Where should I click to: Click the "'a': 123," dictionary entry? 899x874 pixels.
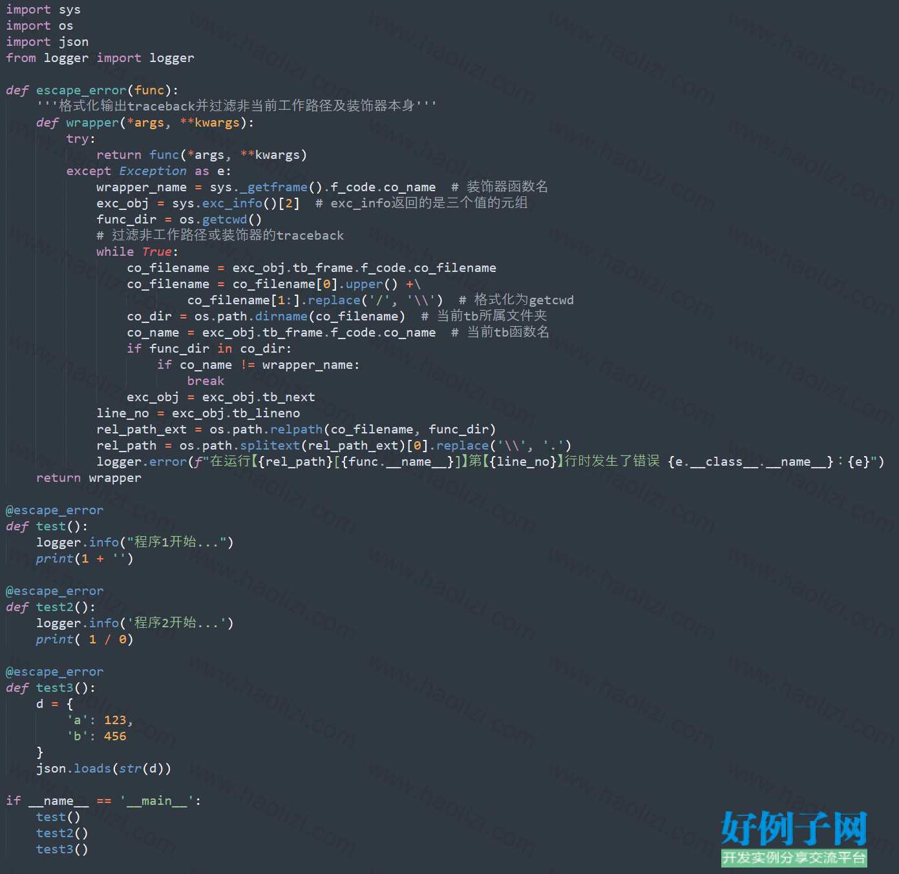(x=100, y=720)
